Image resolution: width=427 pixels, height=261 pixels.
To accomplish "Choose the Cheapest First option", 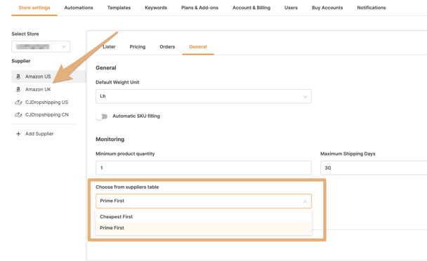I will click(204, 217).
